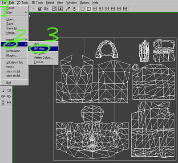
Task: Open recent file gdudeuv.3ds
Action: 15,62
